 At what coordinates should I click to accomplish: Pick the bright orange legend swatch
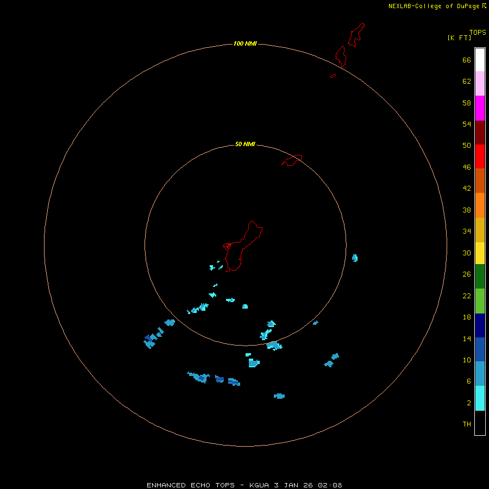point(480,205)
